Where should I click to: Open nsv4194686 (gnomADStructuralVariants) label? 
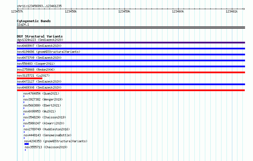pos(49,52)
